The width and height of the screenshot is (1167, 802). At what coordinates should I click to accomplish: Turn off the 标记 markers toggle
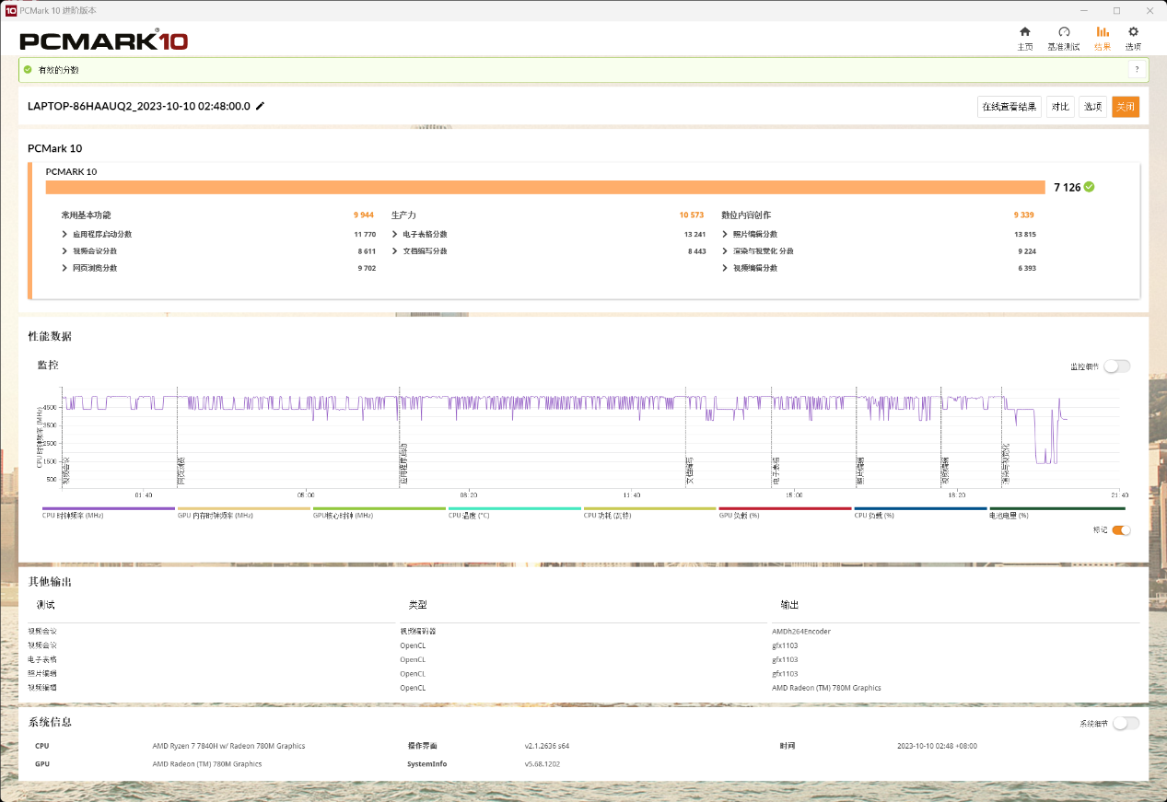[x=1121, y=530]
